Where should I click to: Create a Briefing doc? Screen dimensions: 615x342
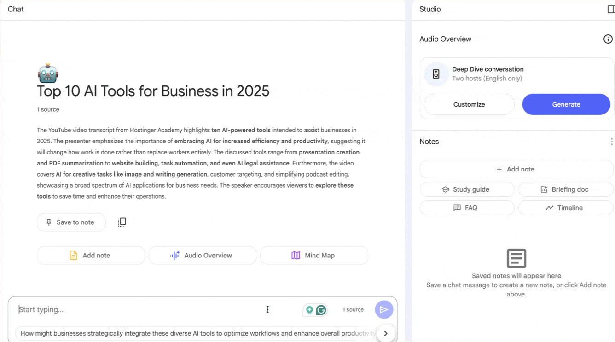point(565,189)
